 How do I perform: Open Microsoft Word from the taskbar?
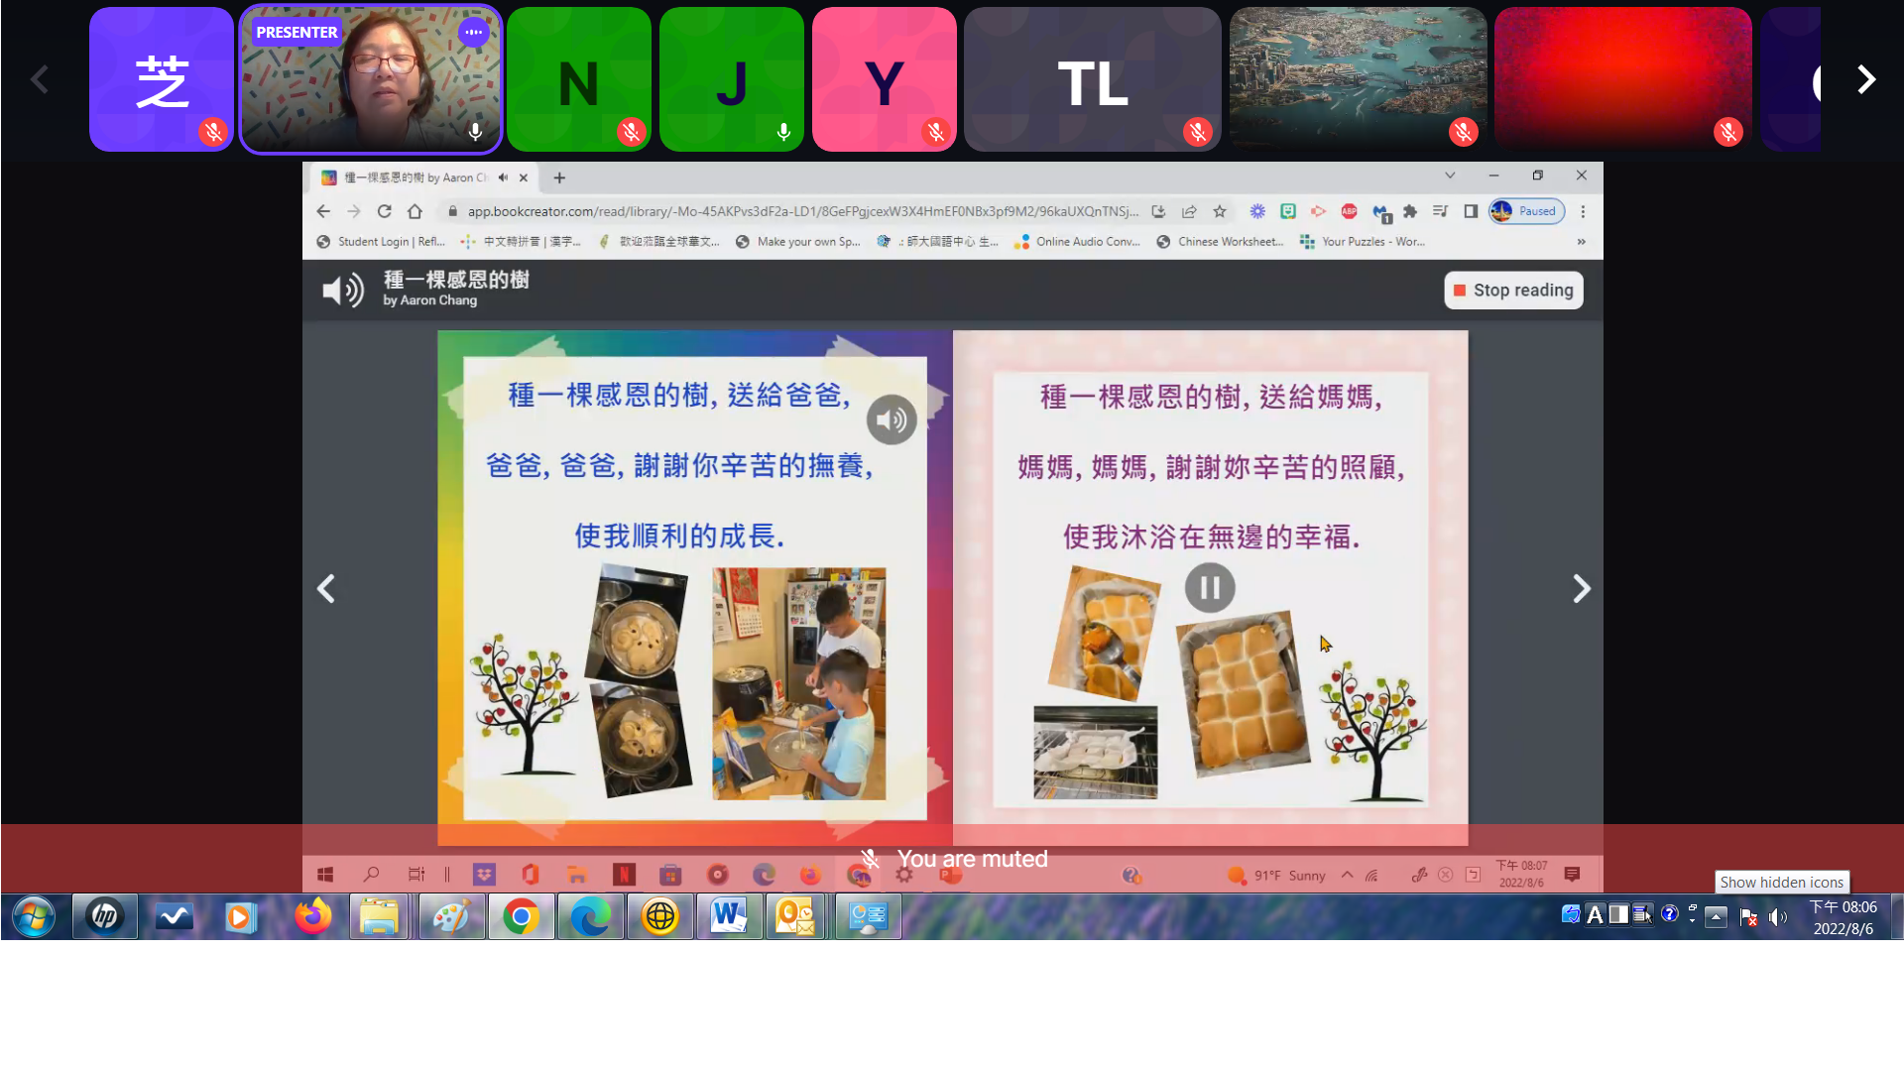click(729, 916)
